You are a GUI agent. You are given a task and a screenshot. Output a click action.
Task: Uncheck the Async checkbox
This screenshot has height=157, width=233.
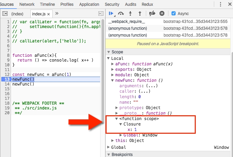click(174, 13)
